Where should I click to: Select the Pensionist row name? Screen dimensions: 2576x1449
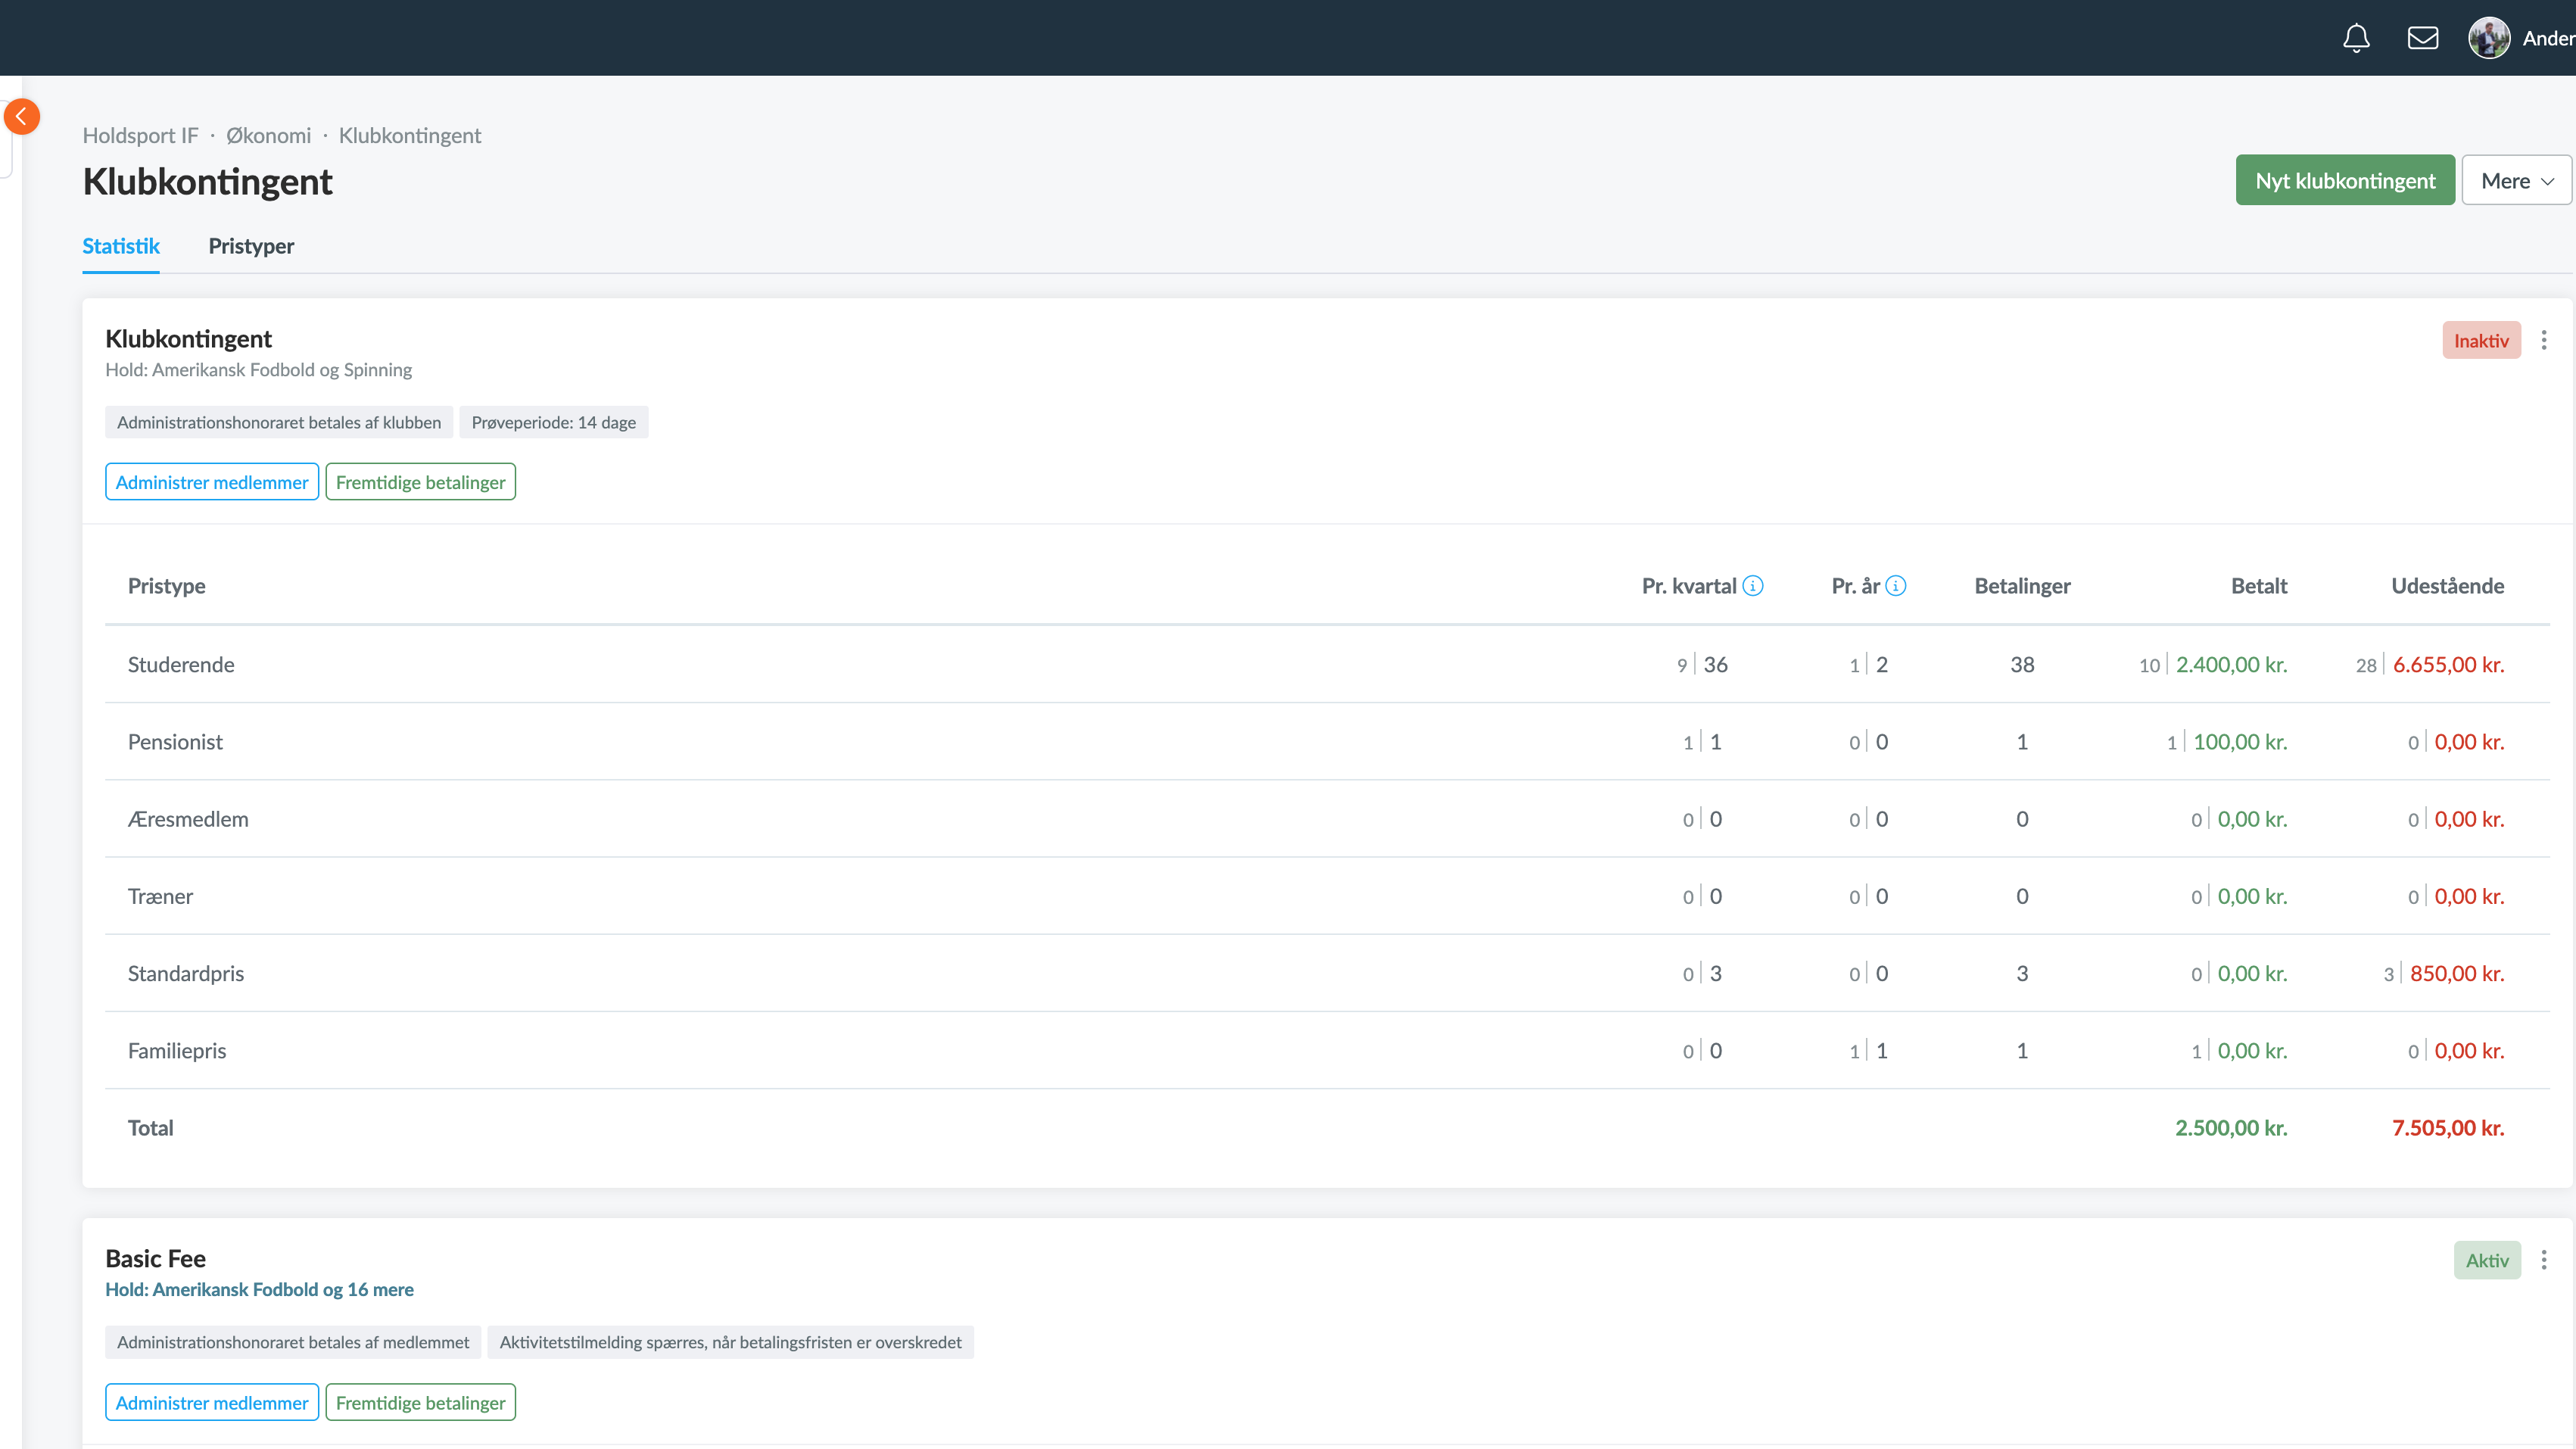click(x=175, y=742)
